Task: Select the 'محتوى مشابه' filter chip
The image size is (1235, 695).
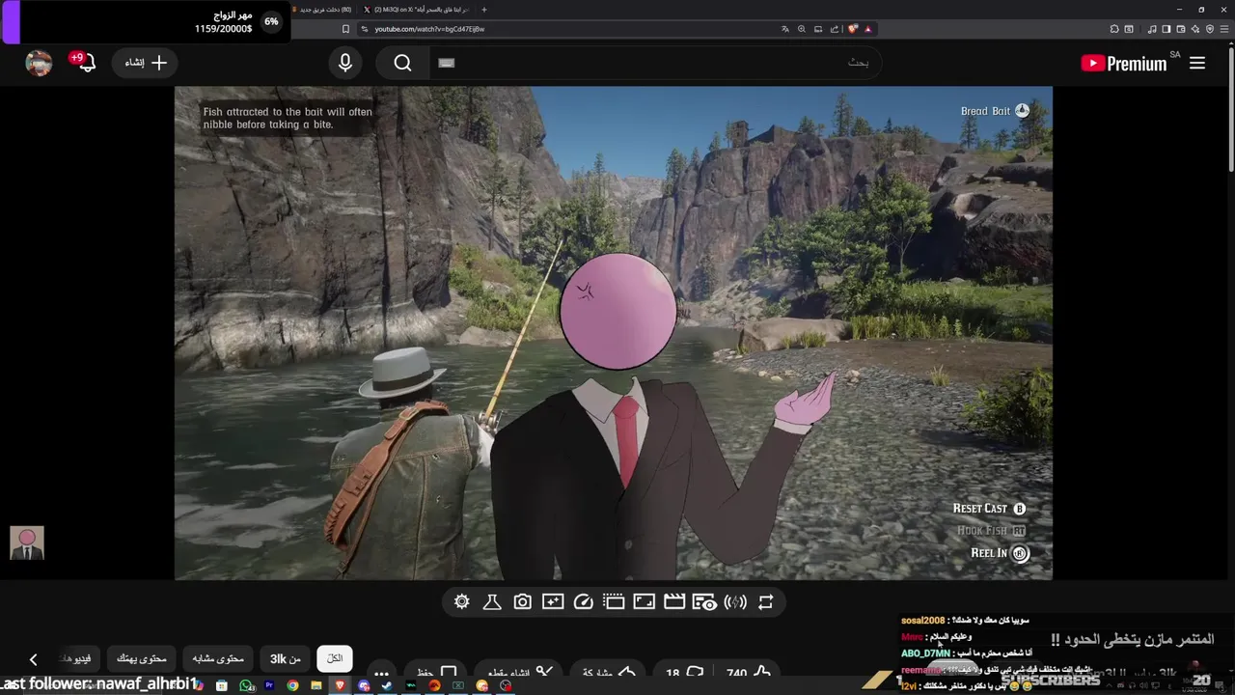Action: (x=218, y=658)
